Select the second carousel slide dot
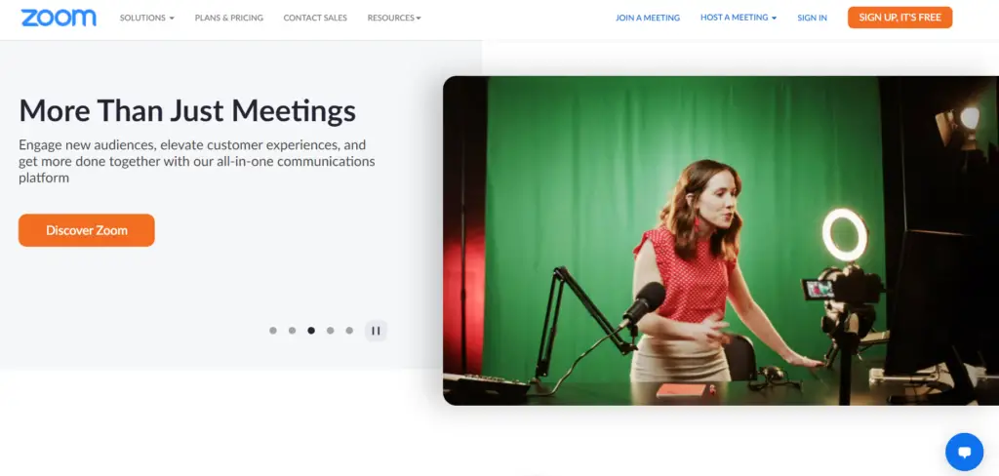 pos(292,331)
